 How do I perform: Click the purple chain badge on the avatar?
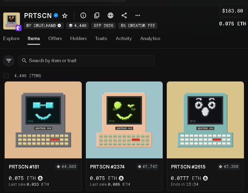tap(19, 28)
